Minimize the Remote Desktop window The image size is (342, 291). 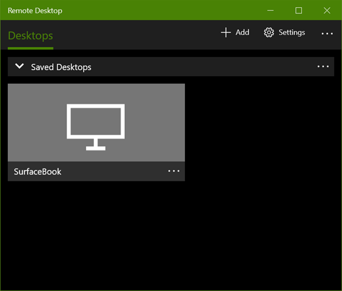tap(270, 10)
